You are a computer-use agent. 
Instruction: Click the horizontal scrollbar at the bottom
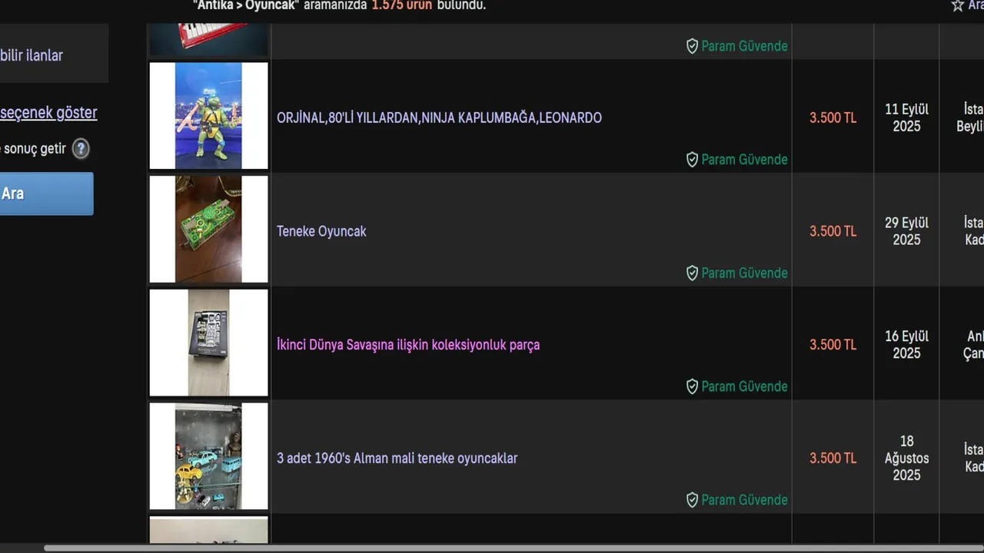(514, 548)
